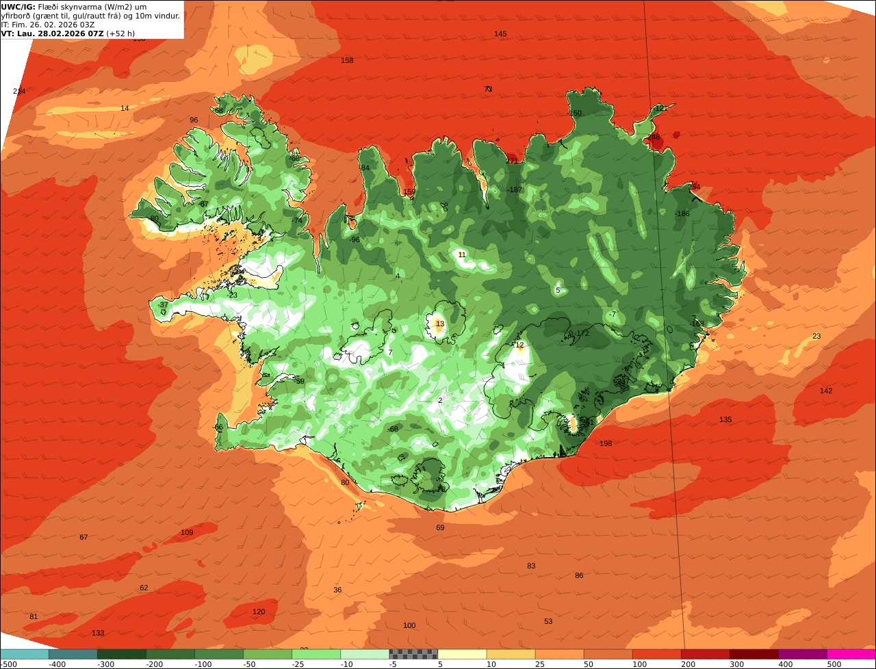Click the map value '158' over the sea

(347, 60)
